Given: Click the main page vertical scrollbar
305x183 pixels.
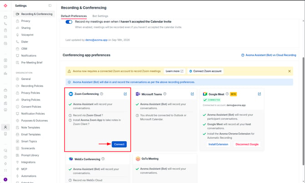Looking at the screenshot, I should pos(304,111).
